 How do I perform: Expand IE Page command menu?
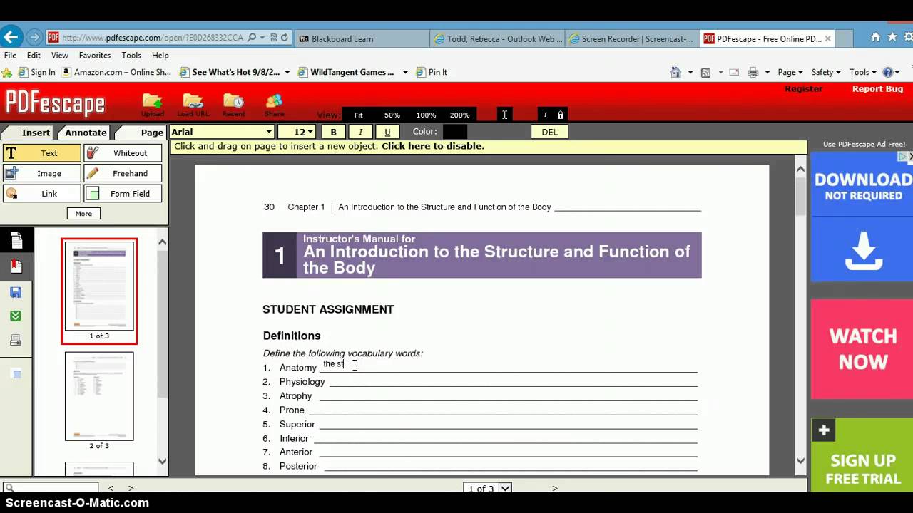pyautogui.click(x=790, y=72)
